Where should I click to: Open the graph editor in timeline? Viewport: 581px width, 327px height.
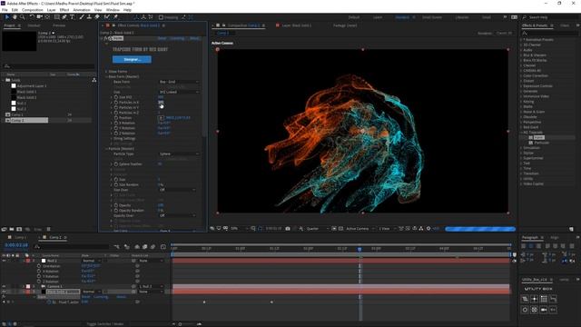(163, 246)
